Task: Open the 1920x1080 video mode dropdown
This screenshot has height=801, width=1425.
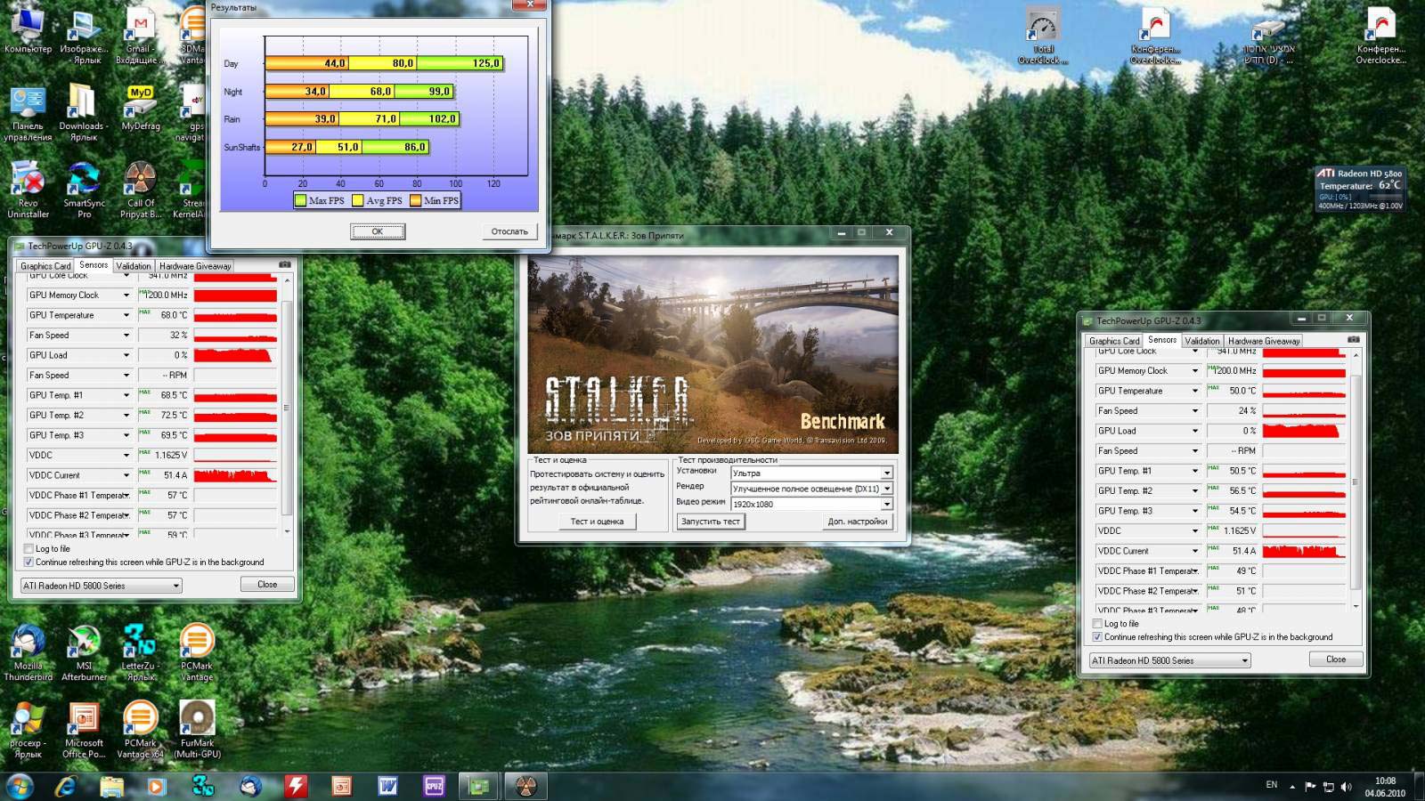Action: pos(886,505)
